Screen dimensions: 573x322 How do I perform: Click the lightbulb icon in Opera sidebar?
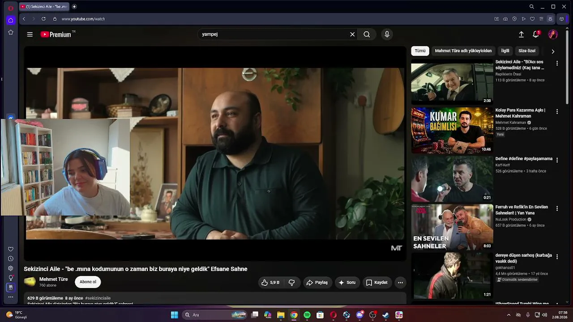tap(11, 278)
